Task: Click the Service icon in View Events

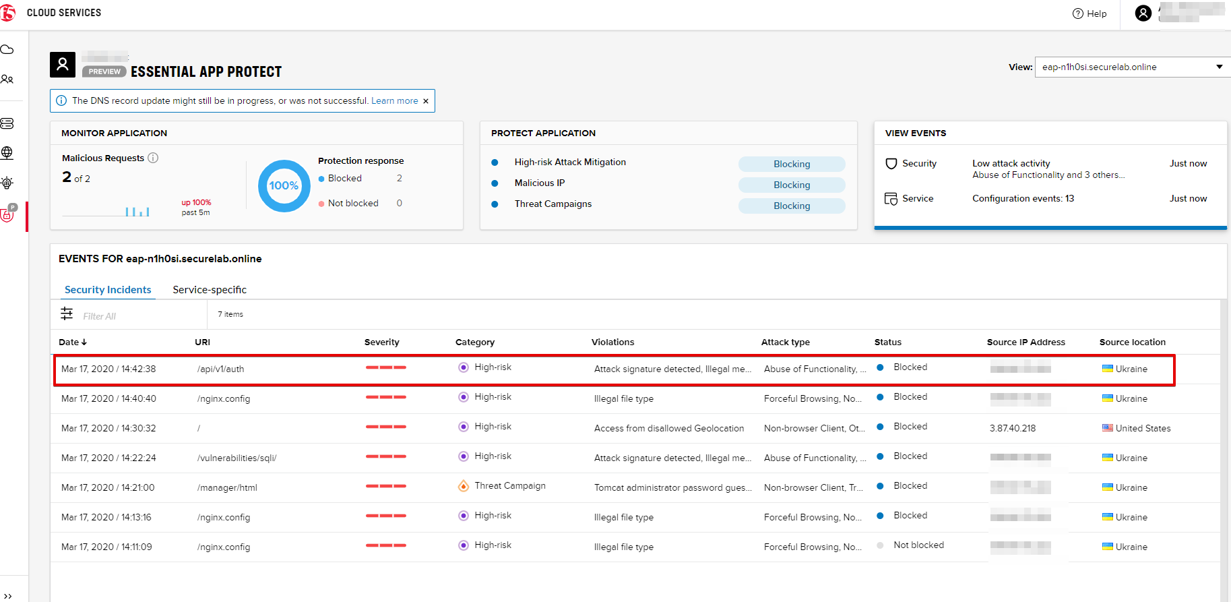Action: [x=891, y=199]
